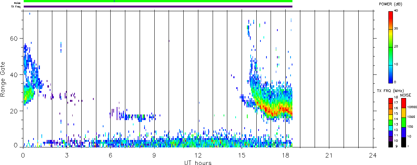Click the yellow segment of TX FRQ bar
Viewport: 417px width, 165px height.
point(390,117)
